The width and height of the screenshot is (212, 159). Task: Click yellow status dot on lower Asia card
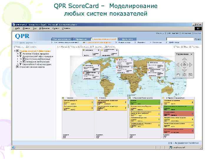(x=148, y=70)
